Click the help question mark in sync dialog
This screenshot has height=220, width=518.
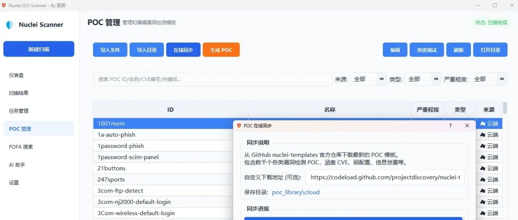(450, 126)
